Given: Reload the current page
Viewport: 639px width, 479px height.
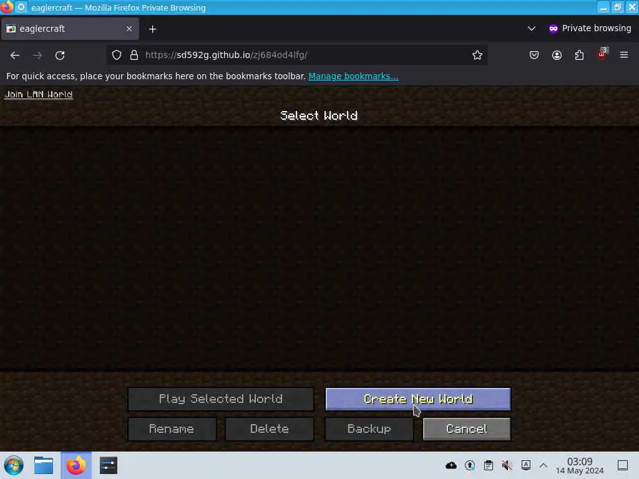Looking at the screenshot, I should point(60,55).
